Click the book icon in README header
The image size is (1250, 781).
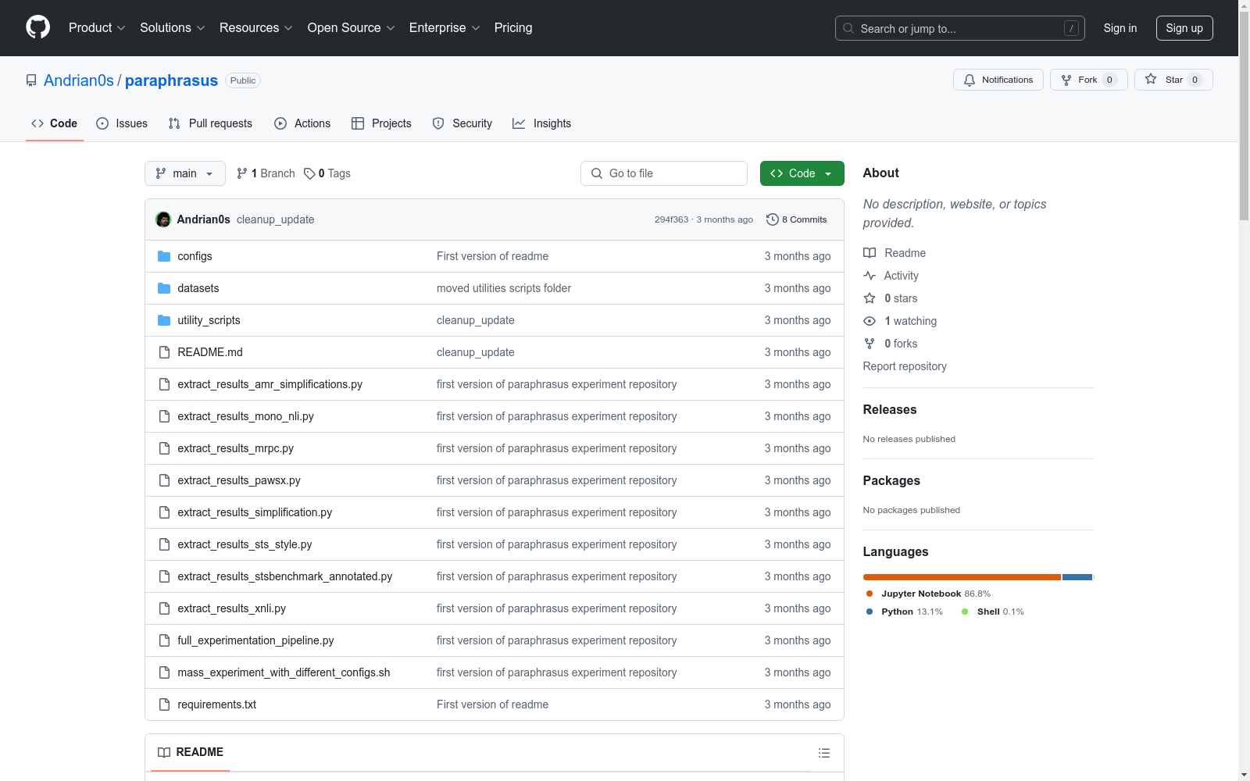164,752
